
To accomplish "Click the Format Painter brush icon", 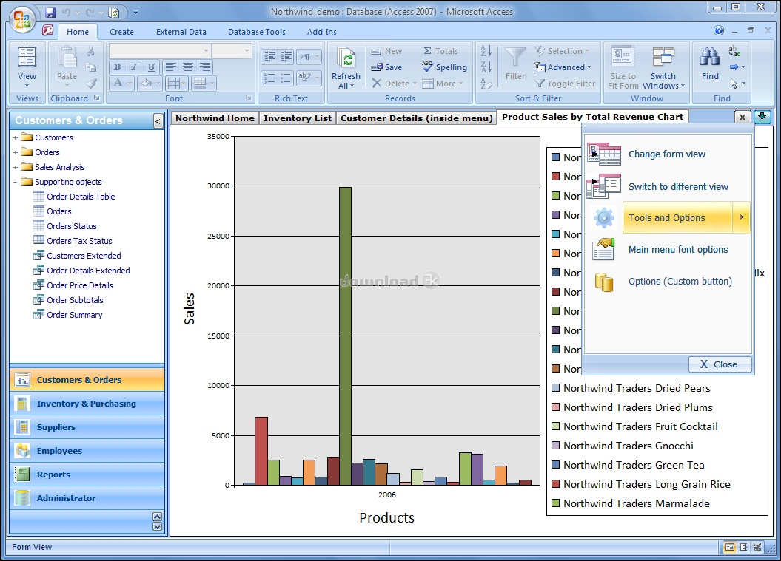I will 90,83.
